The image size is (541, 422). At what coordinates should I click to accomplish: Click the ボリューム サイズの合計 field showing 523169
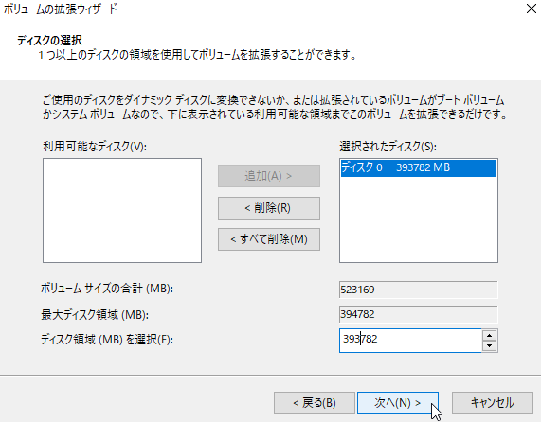tap(419, 290)
